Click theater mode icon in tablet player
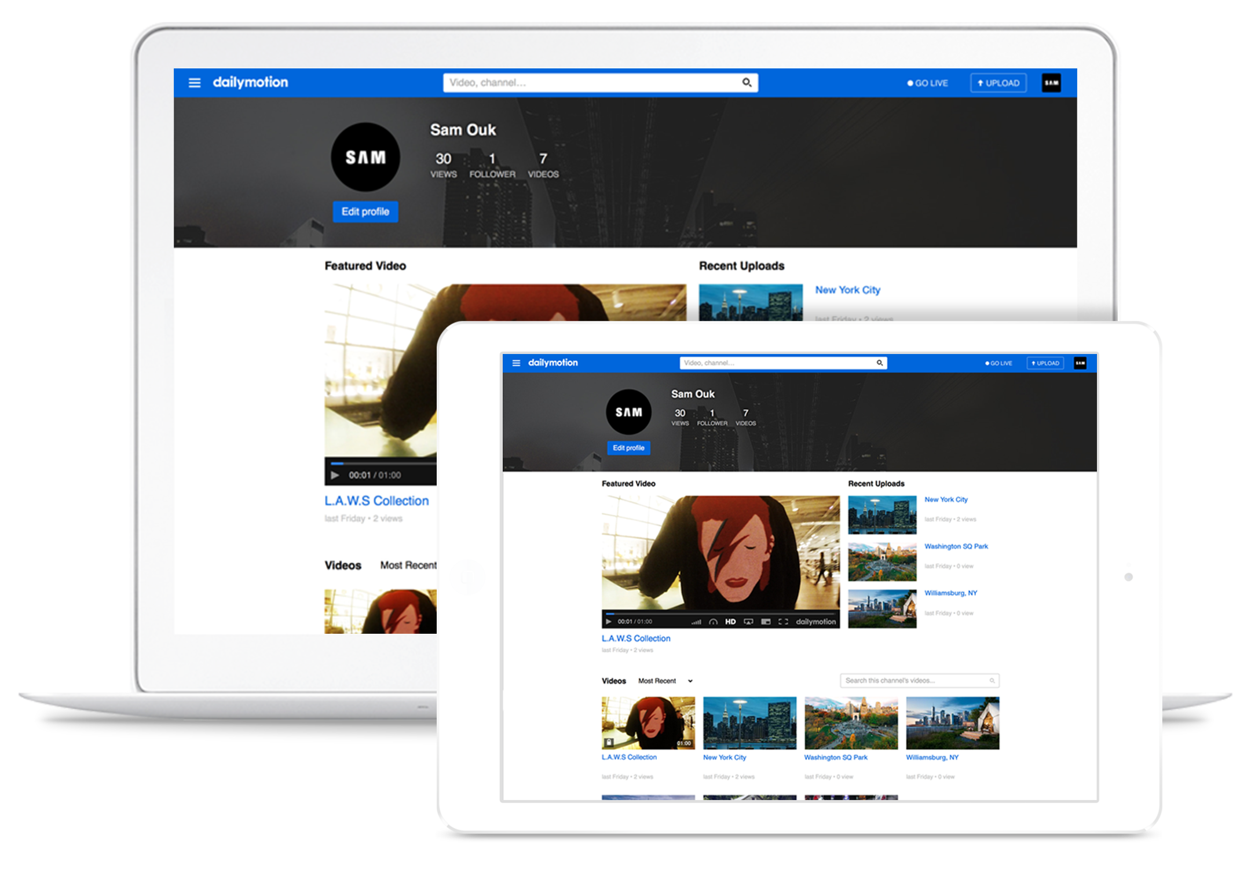 (x=766, y=622)
